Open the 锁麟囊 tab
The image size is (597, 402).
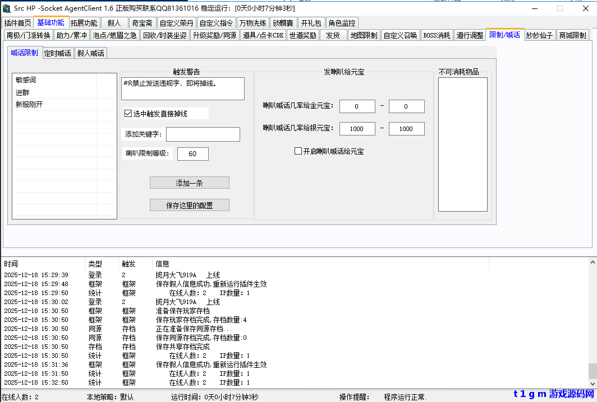tap(283, 22)
